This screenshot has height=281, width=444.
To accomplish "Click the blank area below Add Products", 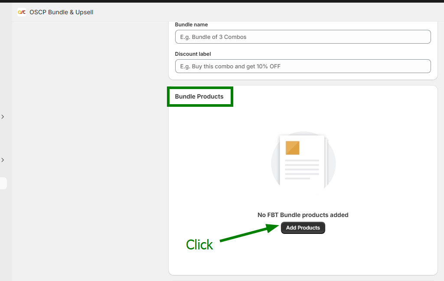I will coord(303,255).
